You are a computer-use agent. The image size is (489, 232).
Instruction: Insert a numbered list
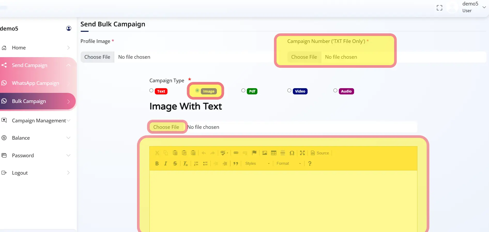click(196, 163)
